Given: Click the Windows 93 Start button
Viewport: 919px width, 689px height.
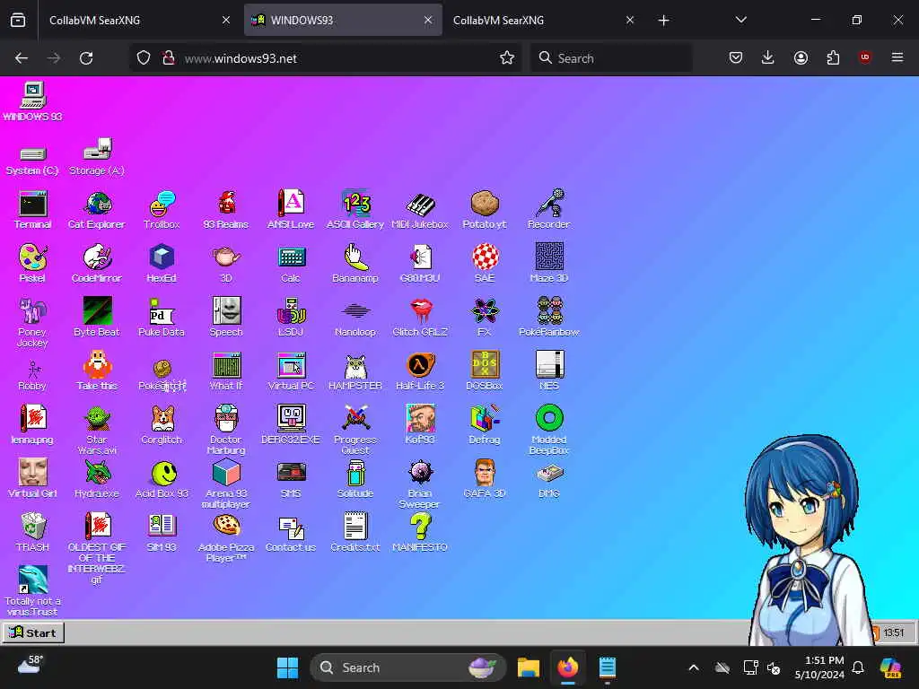Looking at the screenshot, I should [33, 632].
